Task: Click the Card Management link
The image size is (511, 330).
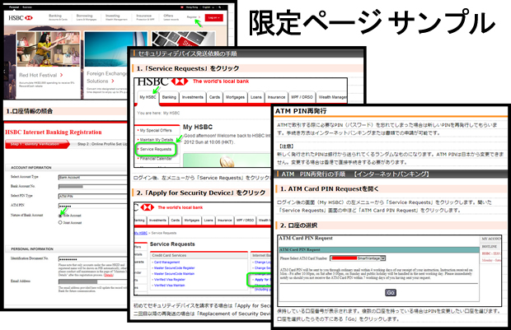Action: point(166,263)
